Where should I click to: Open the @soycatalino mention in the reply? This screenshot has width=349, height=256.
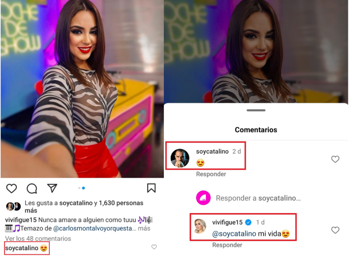tap(234, 234)
